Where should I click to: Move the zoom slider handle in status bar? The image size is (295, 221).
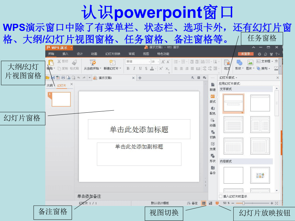[x=244, y=203]
